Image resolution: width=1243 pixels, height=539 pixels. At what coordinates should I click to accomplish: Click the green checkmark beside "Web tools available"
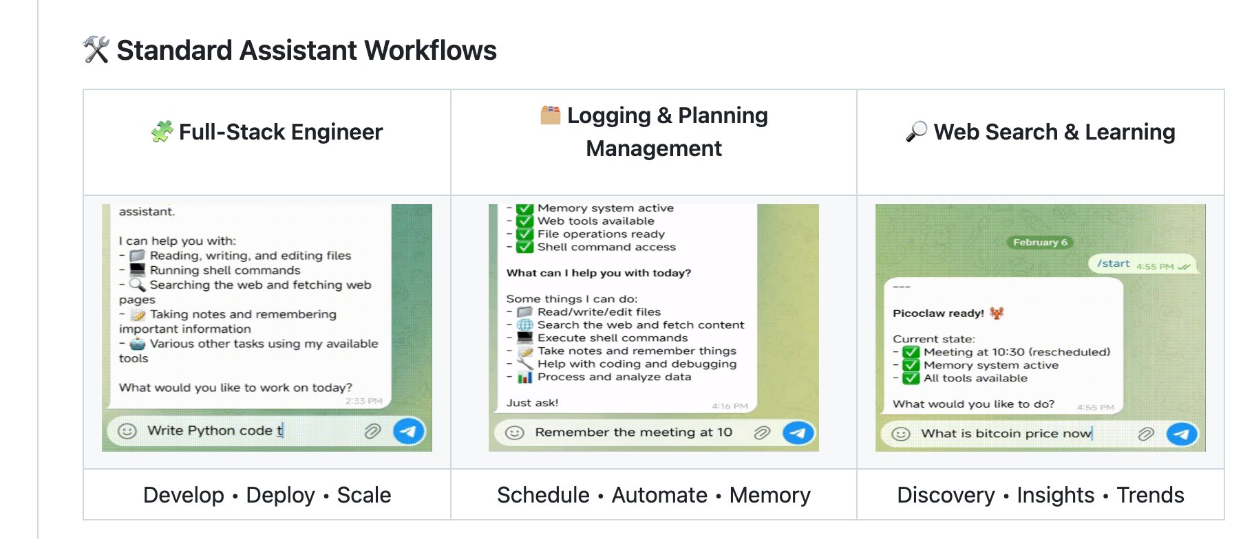click(x=525, y=221)
